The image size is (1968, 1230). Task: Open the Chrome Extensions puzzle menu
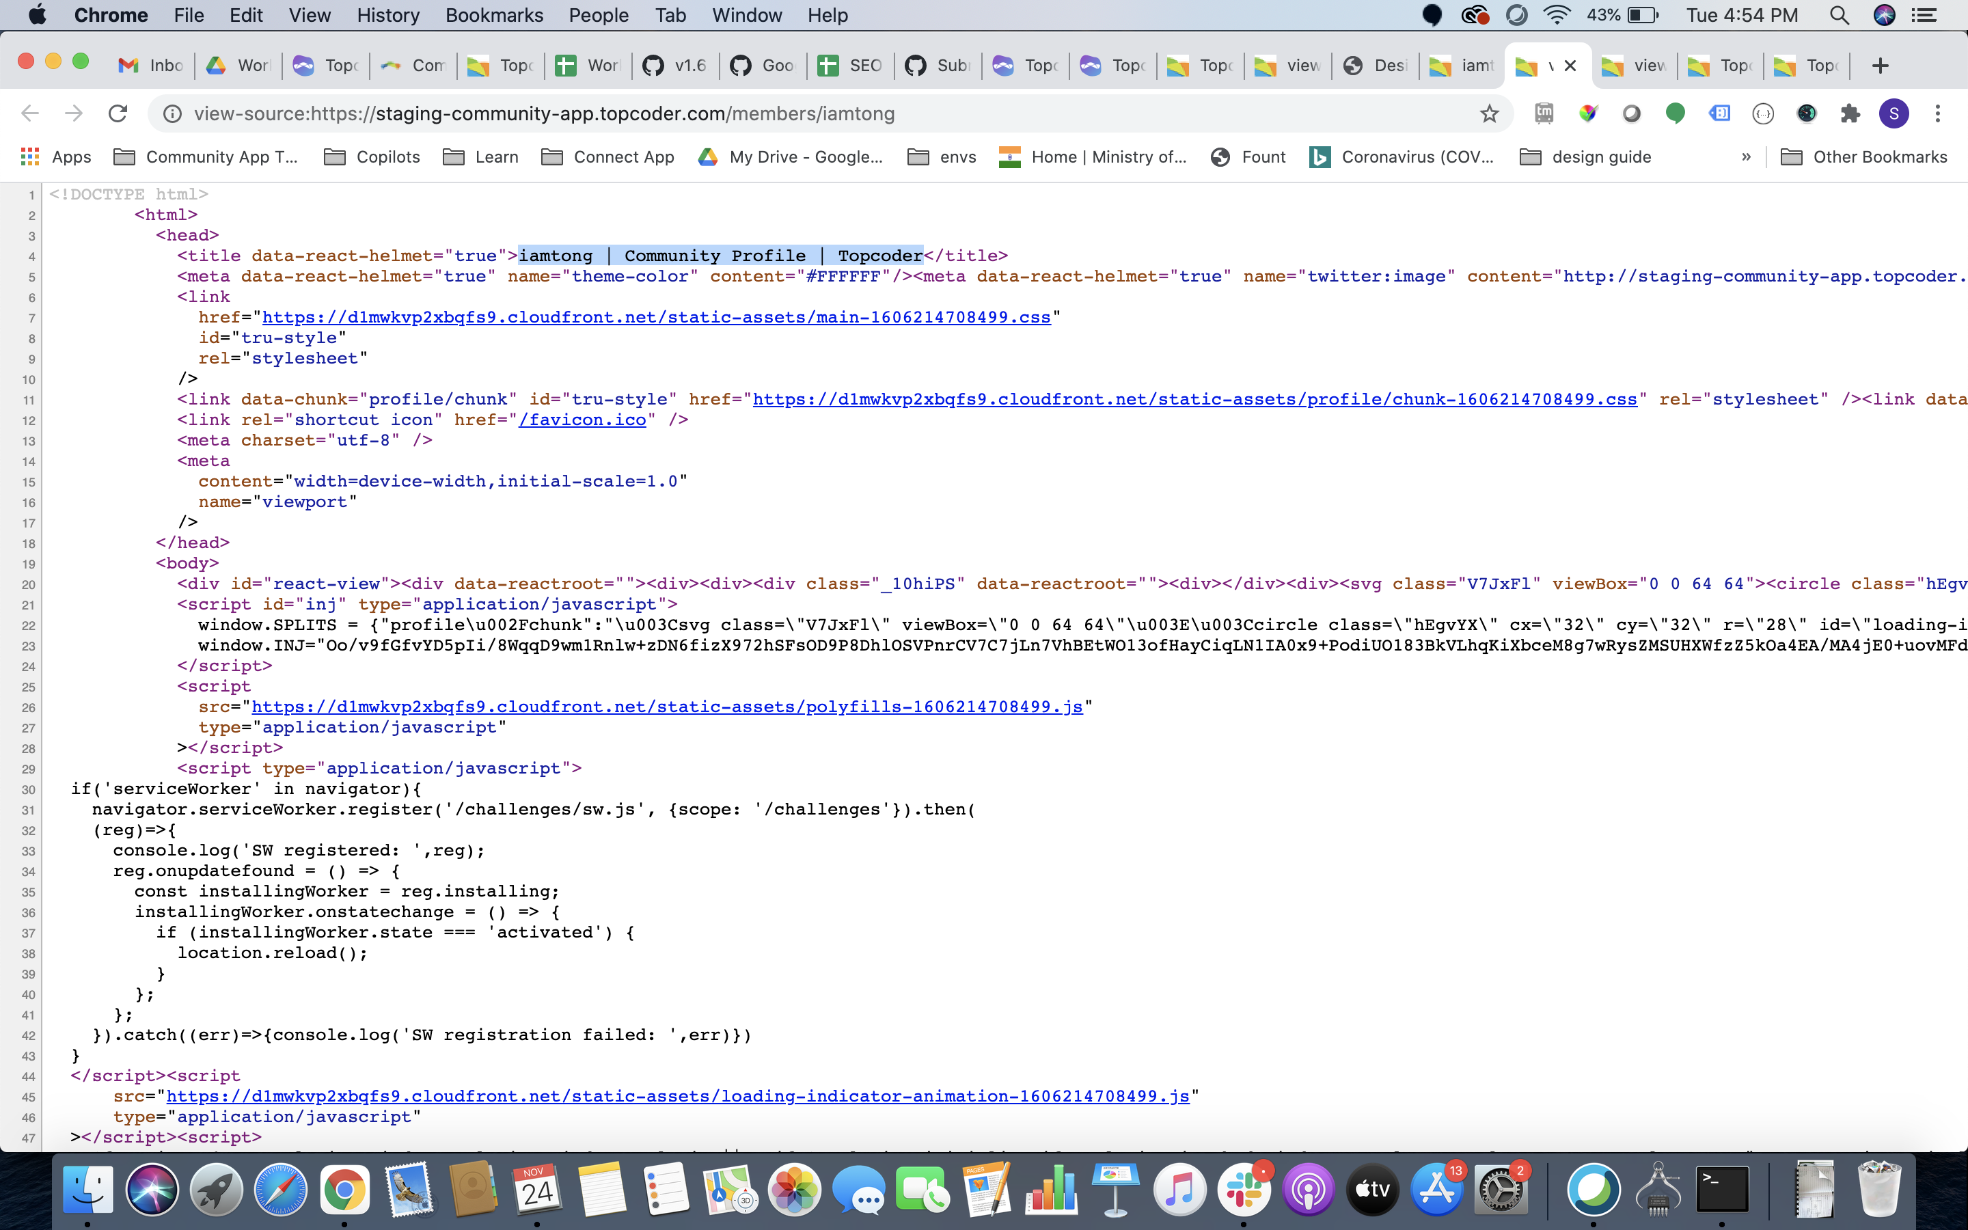[x=1850, y=113]
